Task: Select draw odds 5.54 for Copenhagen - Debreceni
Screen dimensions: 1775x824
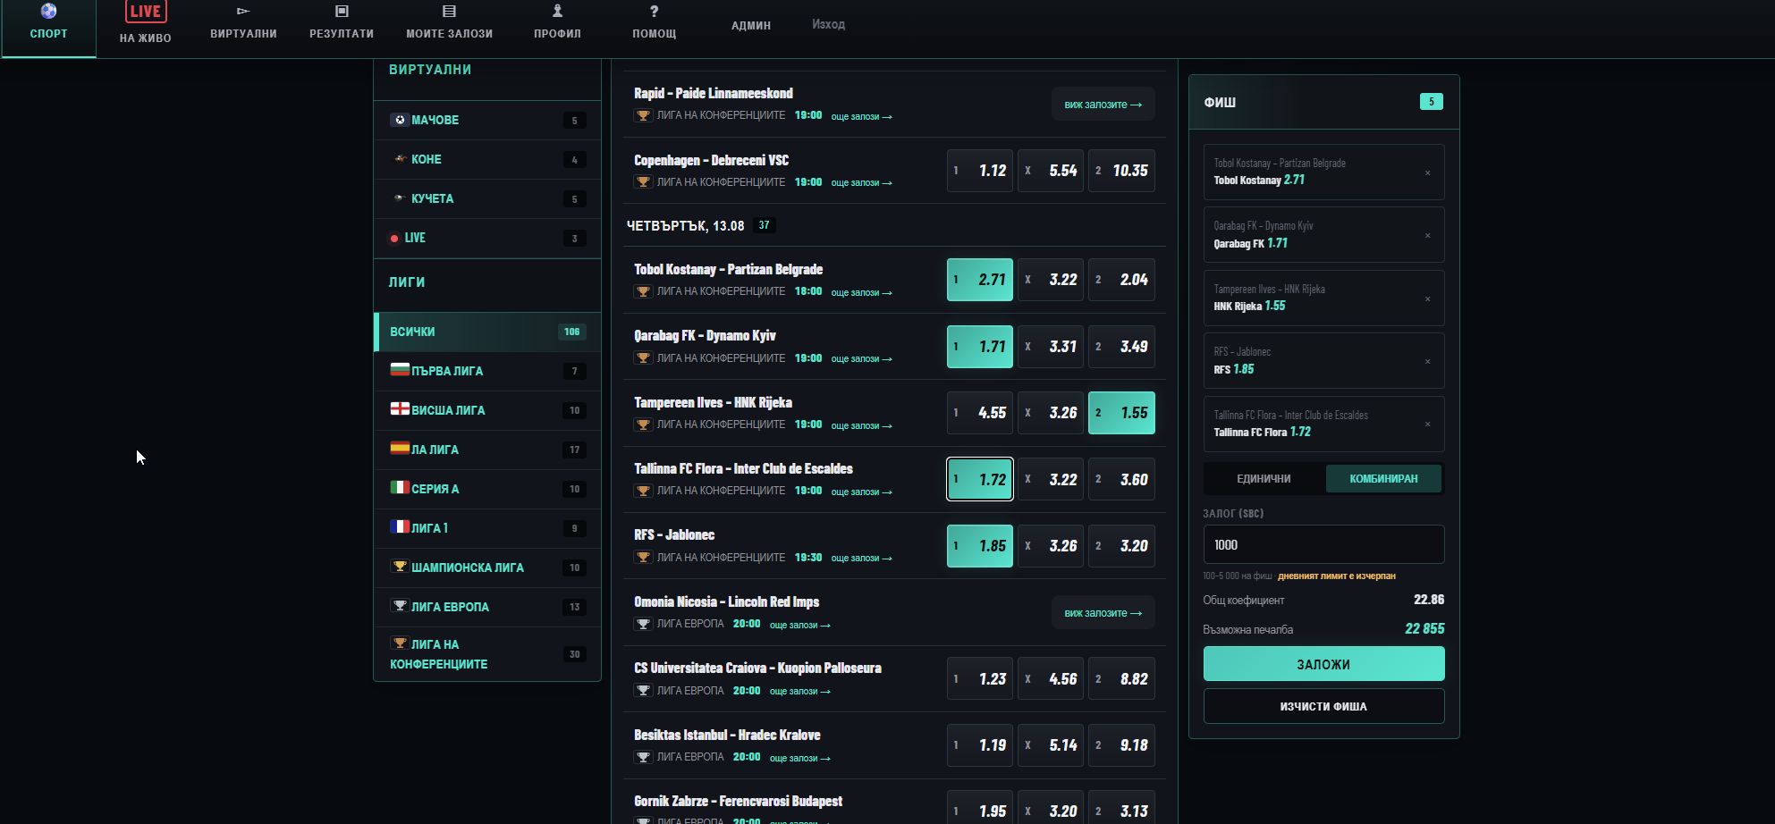Action: tap(1051, 171)
